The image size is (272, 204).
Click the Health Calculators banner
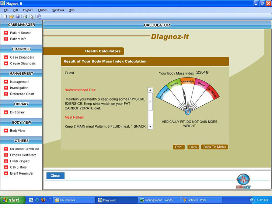(x=84, y=51)
